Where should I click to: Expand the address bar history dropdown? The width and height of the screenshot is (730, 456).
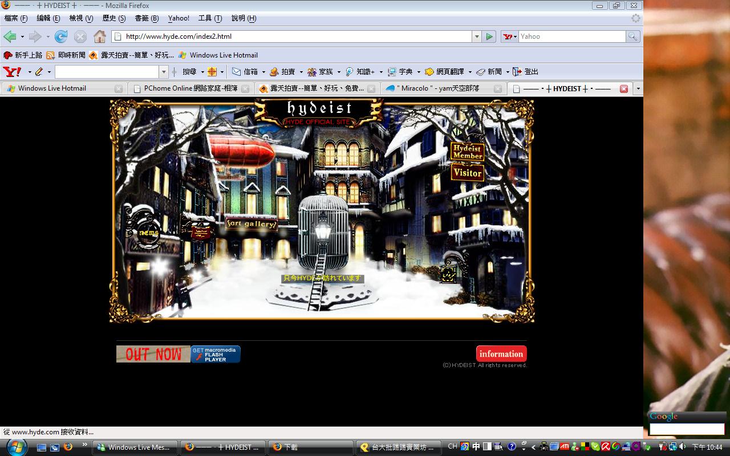(477, 36)
